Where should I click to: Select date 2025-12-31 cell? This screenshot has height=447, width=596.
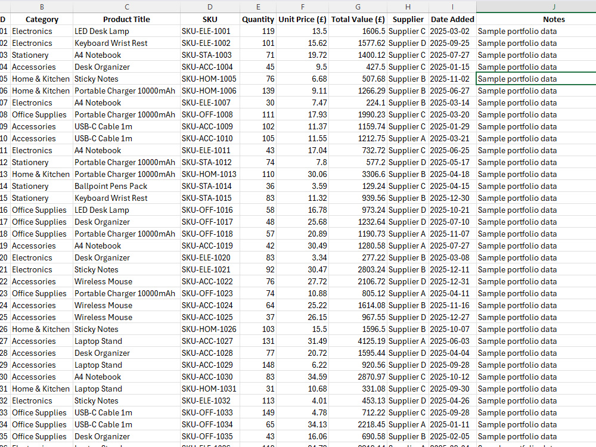(x=452, y=282)
